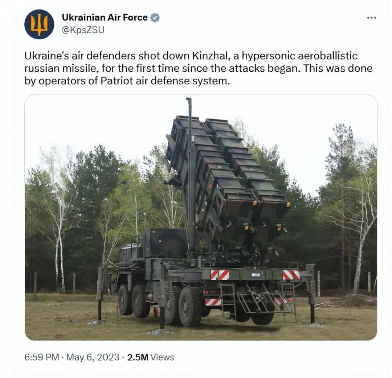Viewport: 392px width, 378px height.
Task: Click the red-white hazard stripes on truck
Action: coord(220,275)
